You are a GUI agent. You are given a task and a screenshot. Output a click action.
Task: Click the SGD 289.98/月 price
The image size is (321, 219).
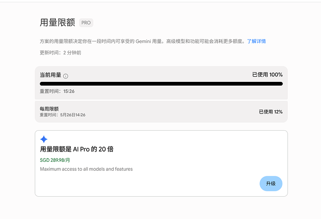(x=55, y=160)
